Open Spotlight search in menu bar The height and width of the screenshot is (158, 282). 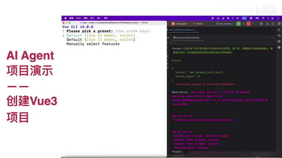pyautogui.click(x=268, y=18)
